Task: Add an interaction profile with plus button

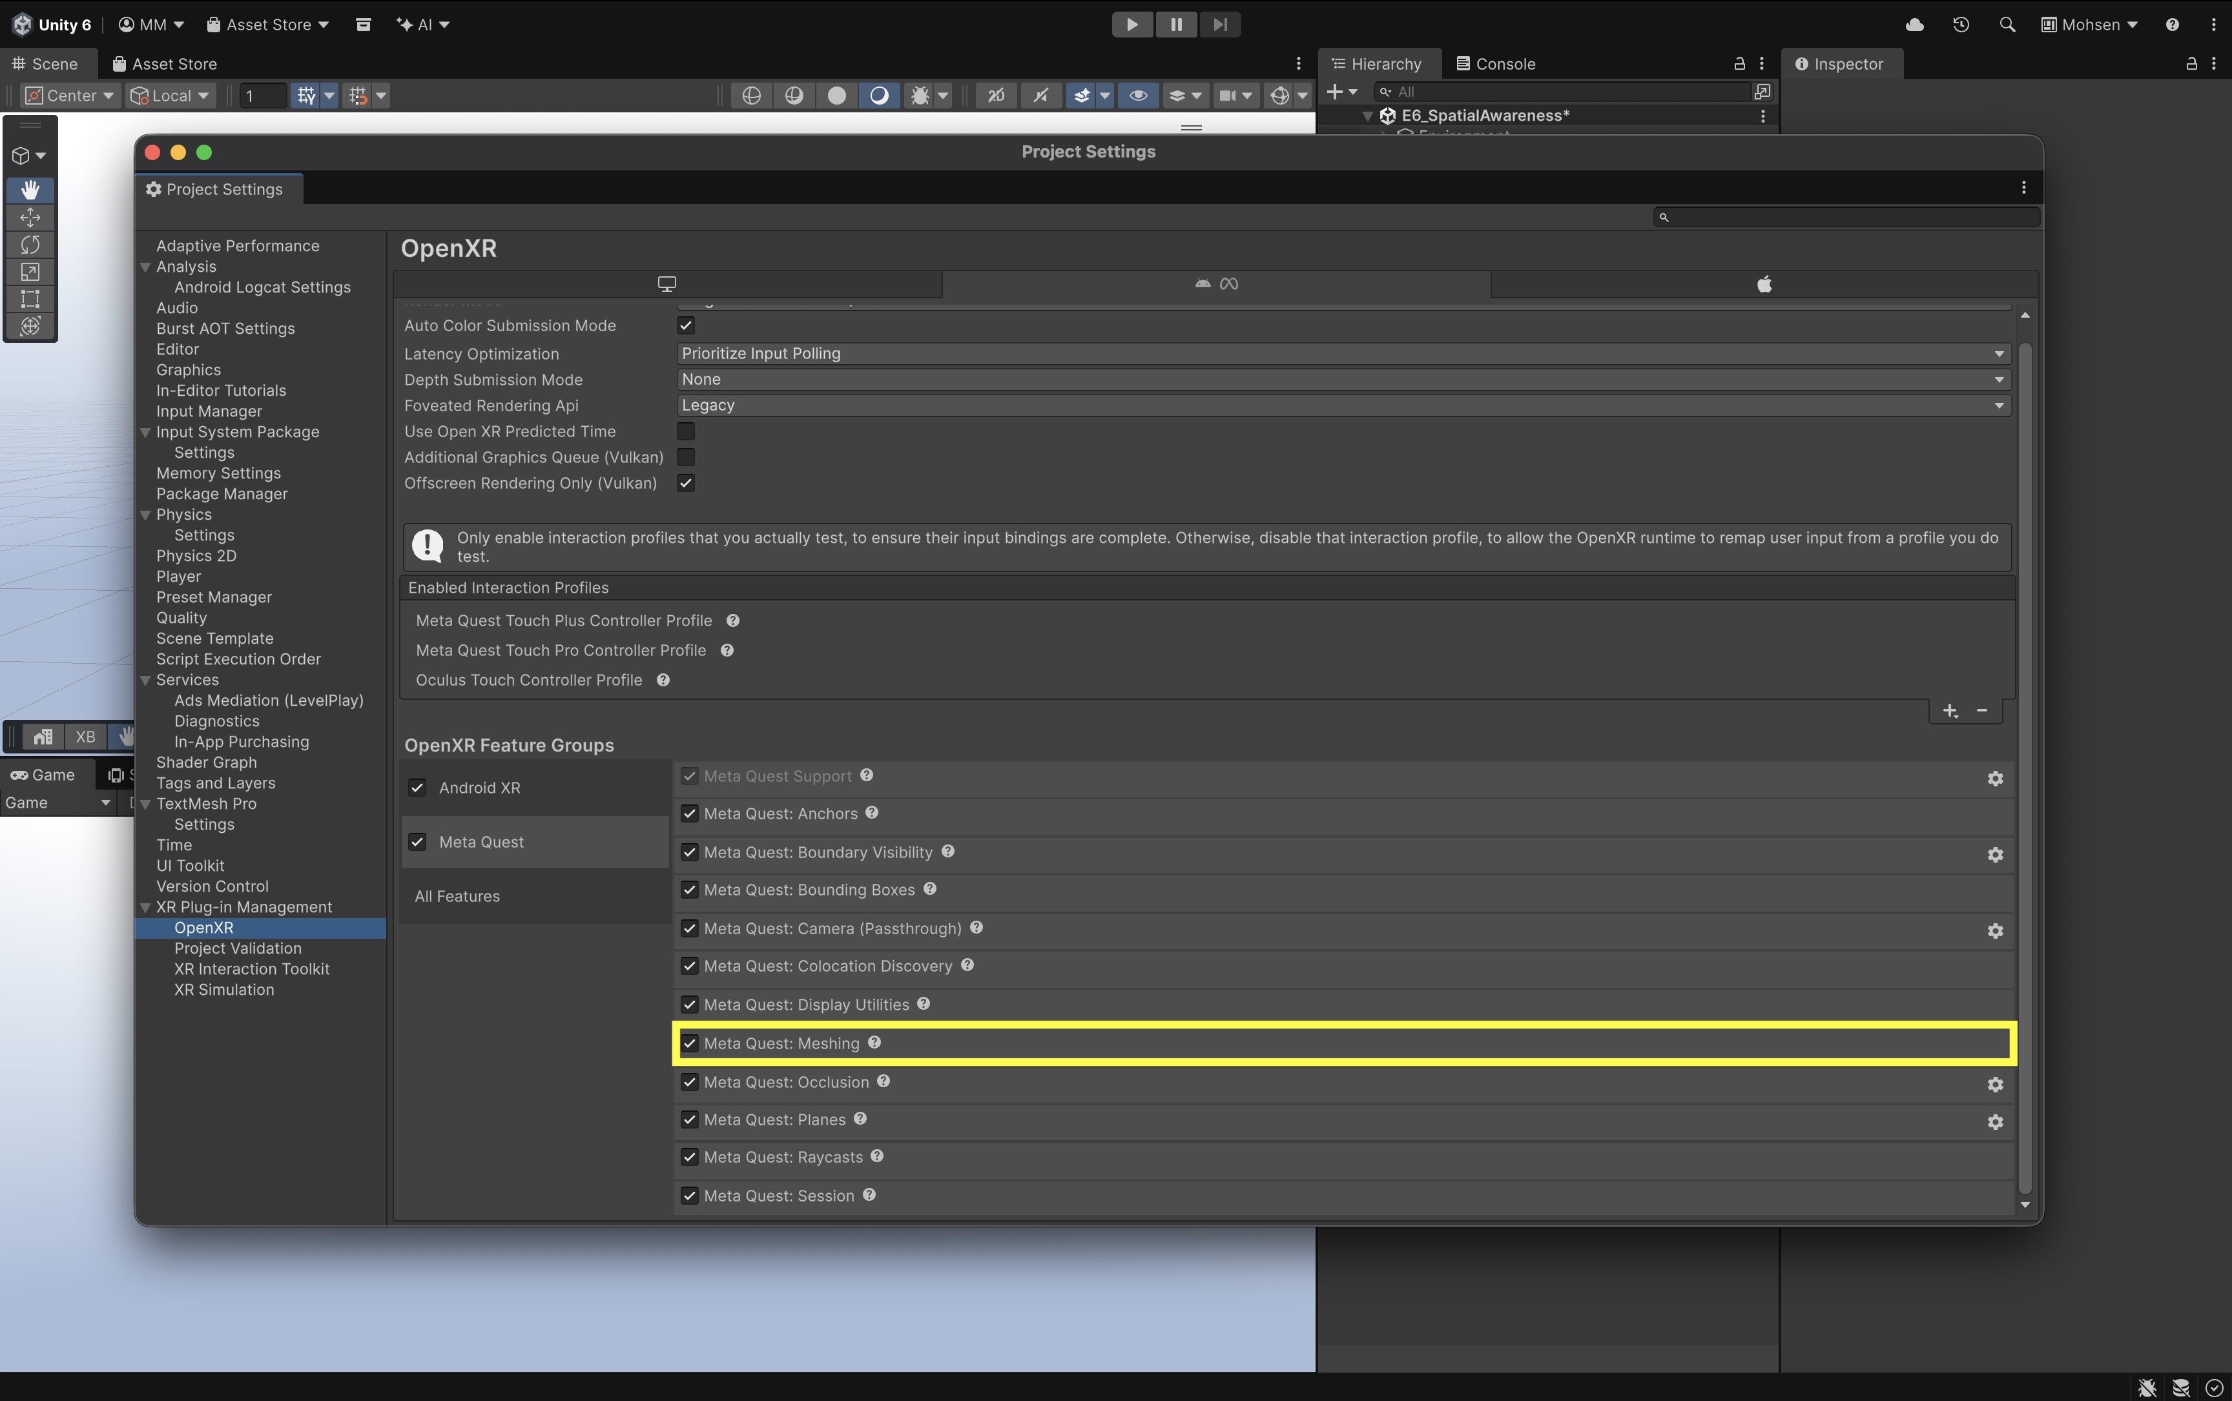Action: pyautogui.click(x=1950, y=711)
